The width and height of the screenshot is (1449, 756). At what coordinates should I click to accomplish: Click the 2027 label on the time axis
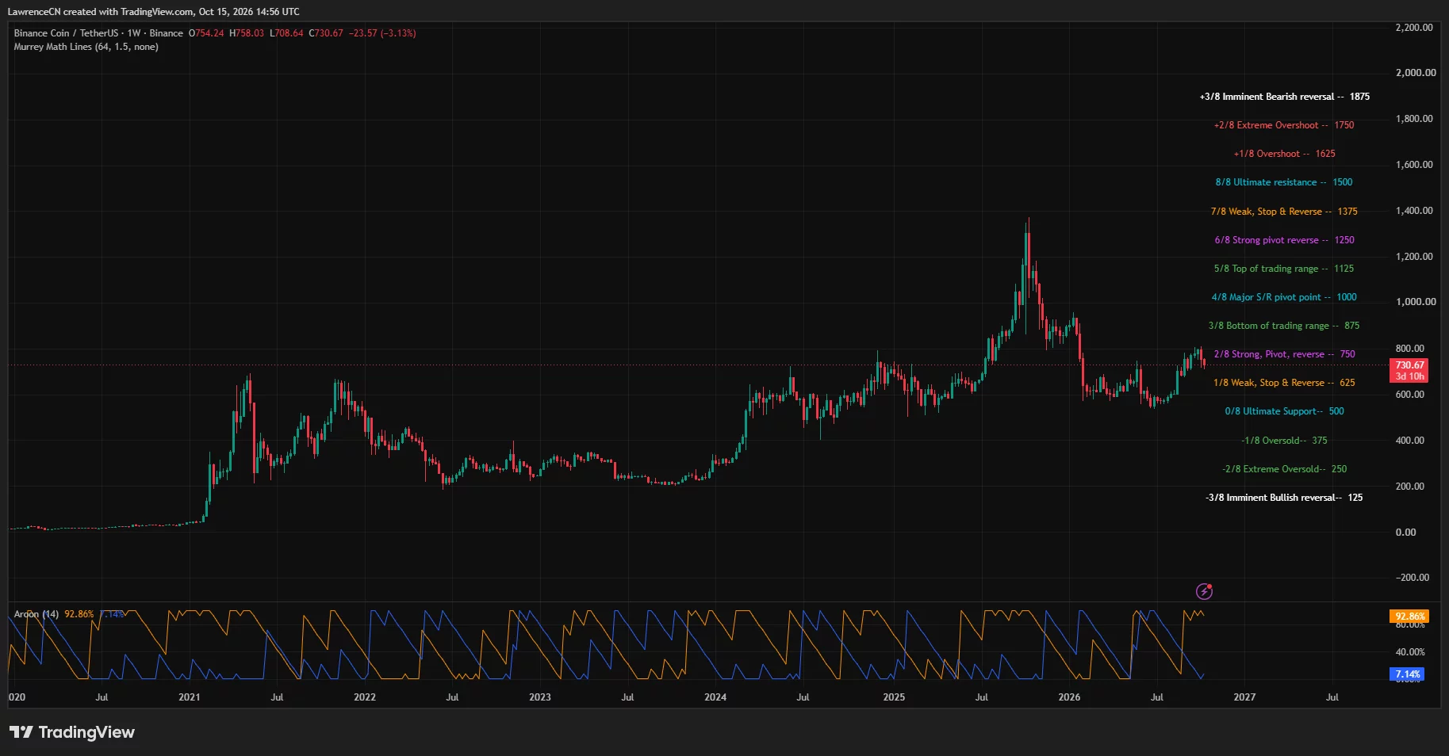(1244, 697)
